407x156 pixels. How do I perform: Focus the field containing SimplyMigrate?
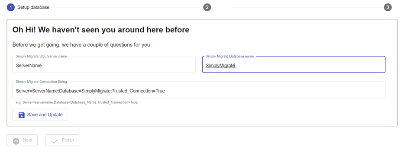point(294,64)
